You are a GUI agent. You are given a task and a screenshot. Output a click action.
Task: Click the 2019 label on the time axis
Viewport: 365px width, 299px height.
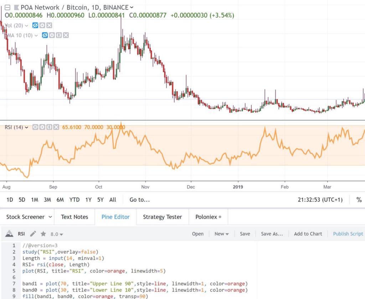(x=238, y=187)
